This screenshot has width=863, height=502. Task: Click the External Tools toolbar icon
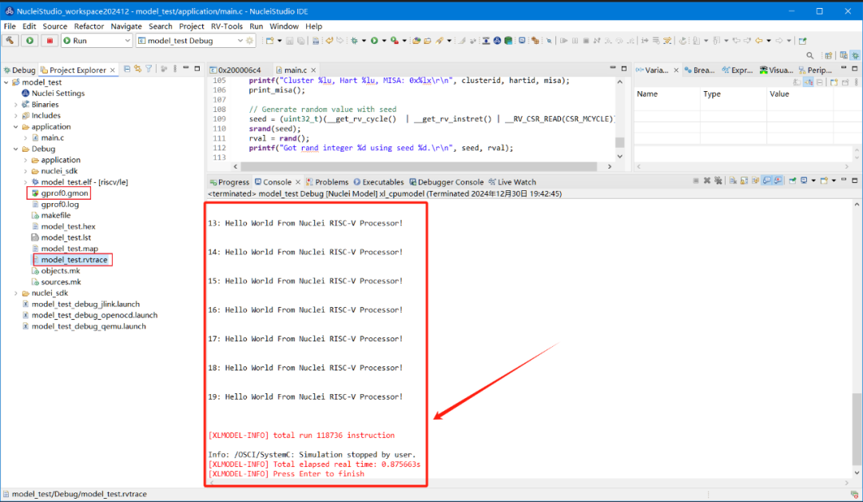[395, 41]
